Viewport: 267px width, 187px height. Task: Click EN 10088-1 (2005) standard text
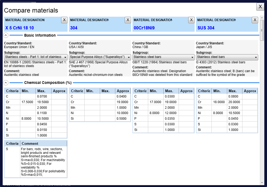[35, 64]
